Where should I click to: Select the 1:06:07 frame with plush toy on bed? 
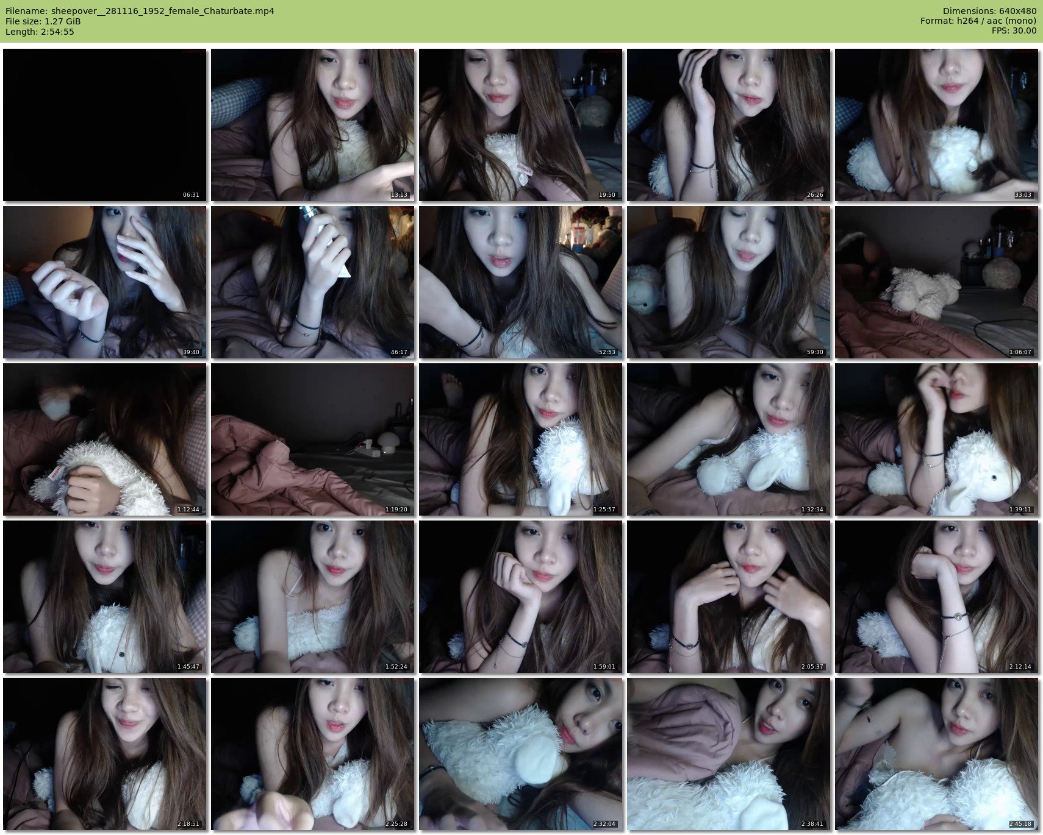click(936, 282)
